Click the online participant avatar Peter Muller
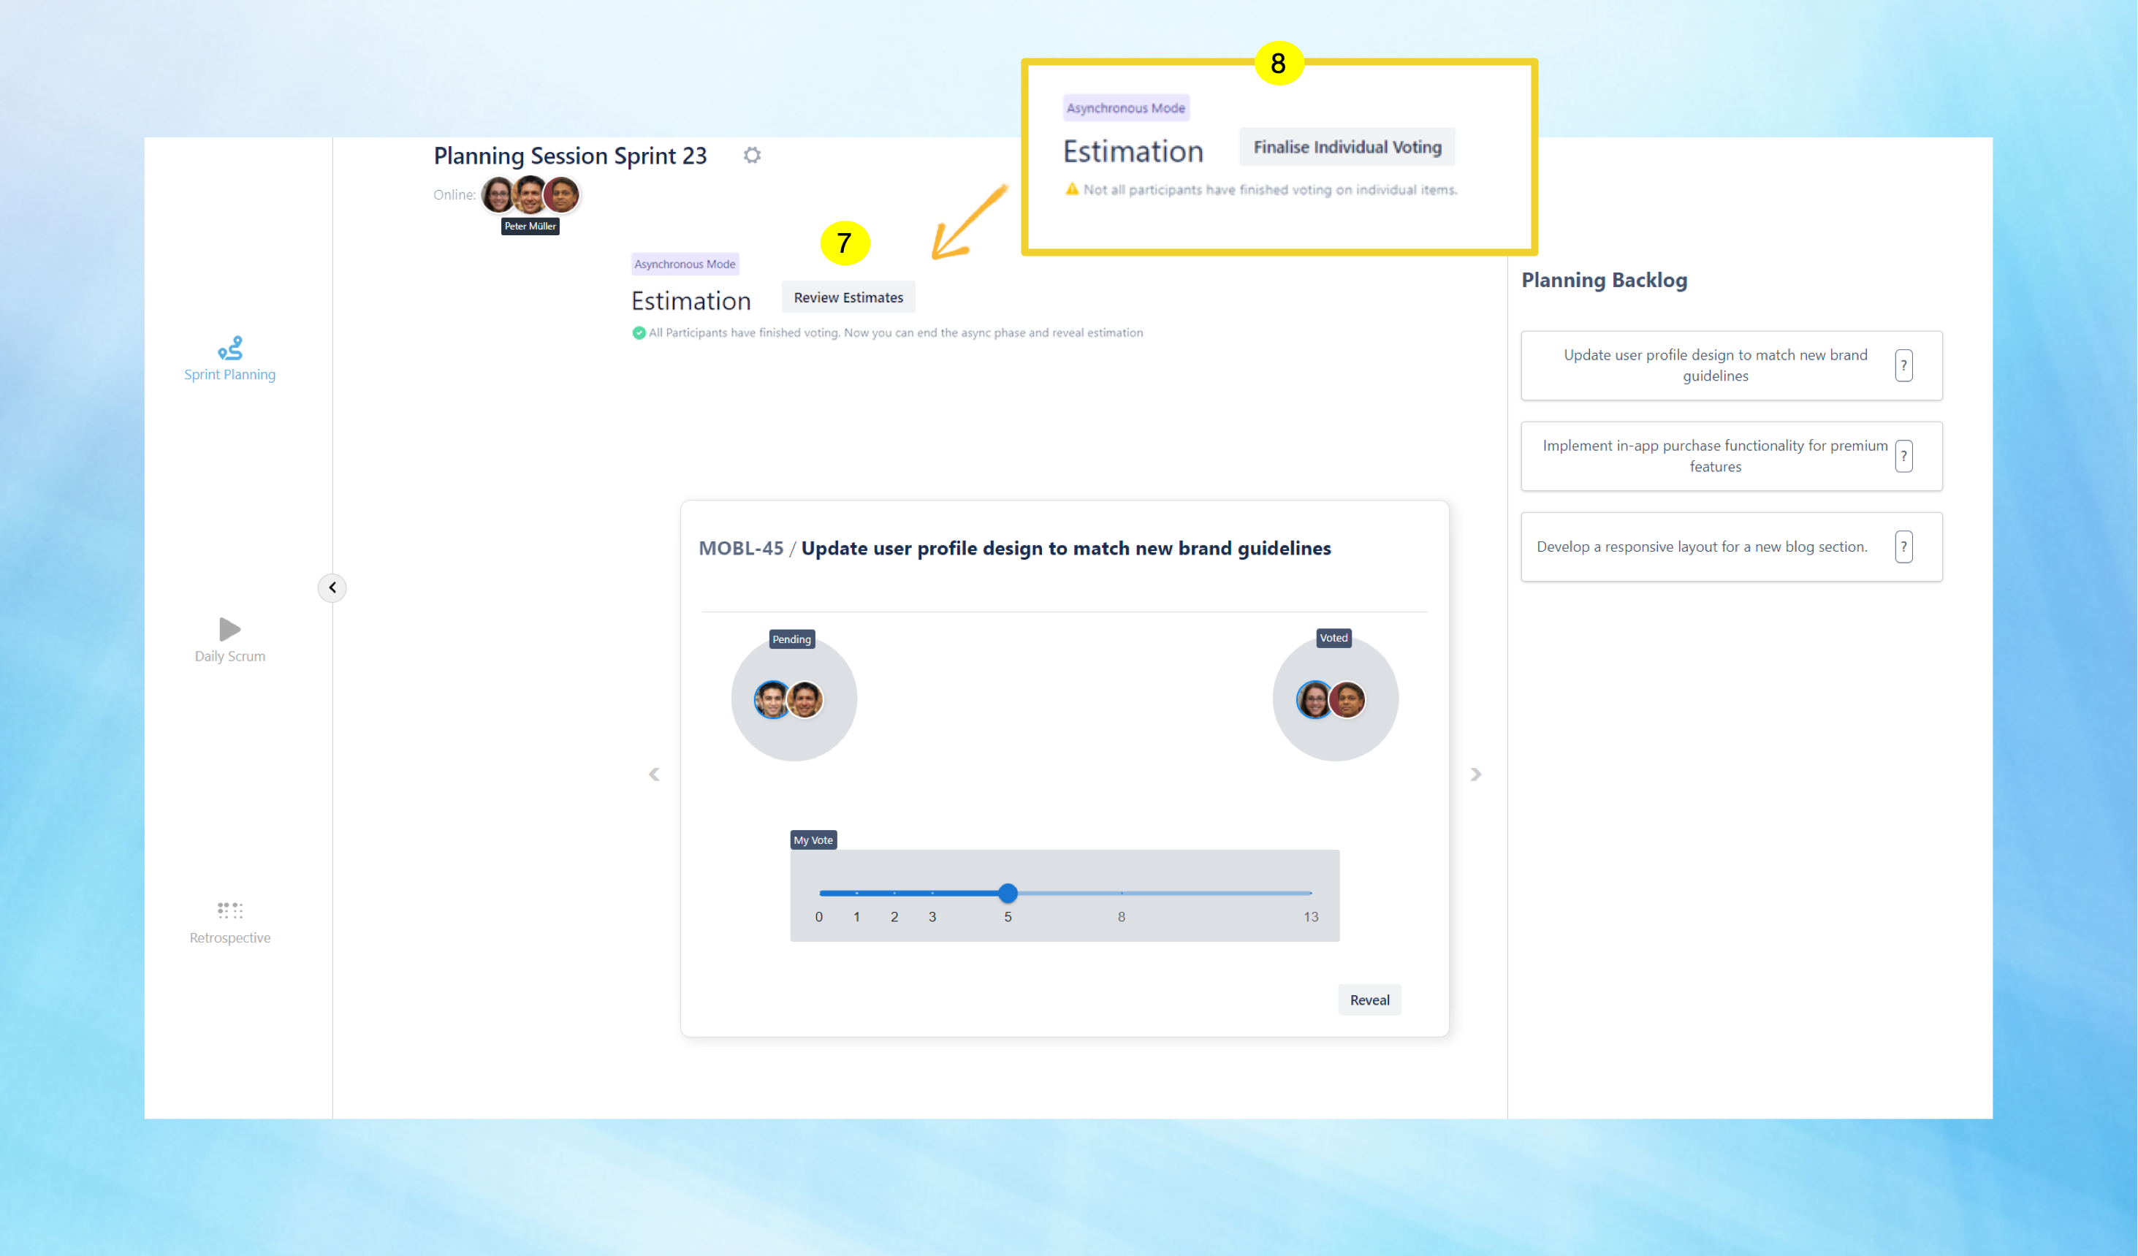The height and width of the screenshot is (1256, 2138). (529, 193)
